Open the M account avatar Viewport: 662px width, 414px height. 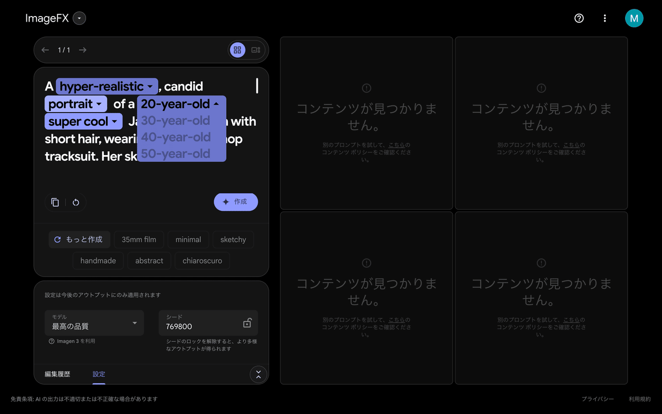point(634,18)
